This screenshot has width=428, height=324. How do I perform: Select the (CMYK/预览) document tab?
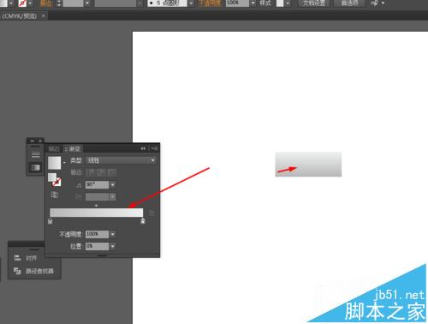(20, 16)
